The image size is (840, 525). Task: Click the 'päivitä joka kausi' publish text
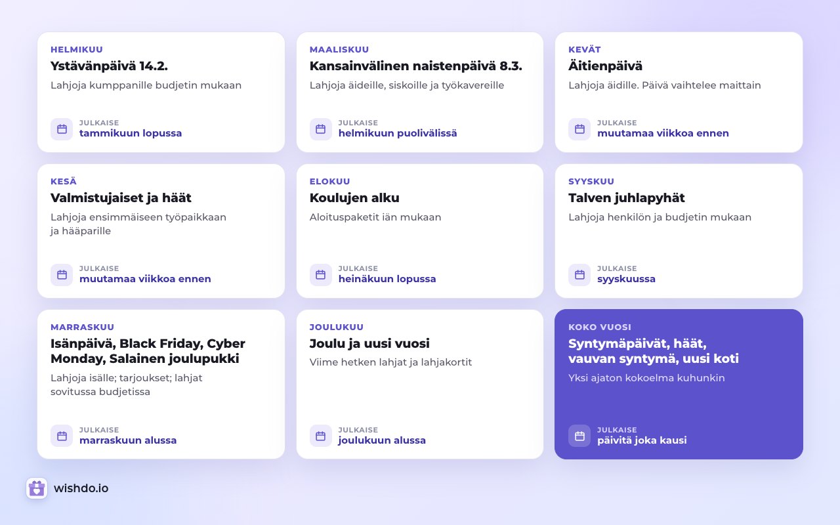(642, 440)
